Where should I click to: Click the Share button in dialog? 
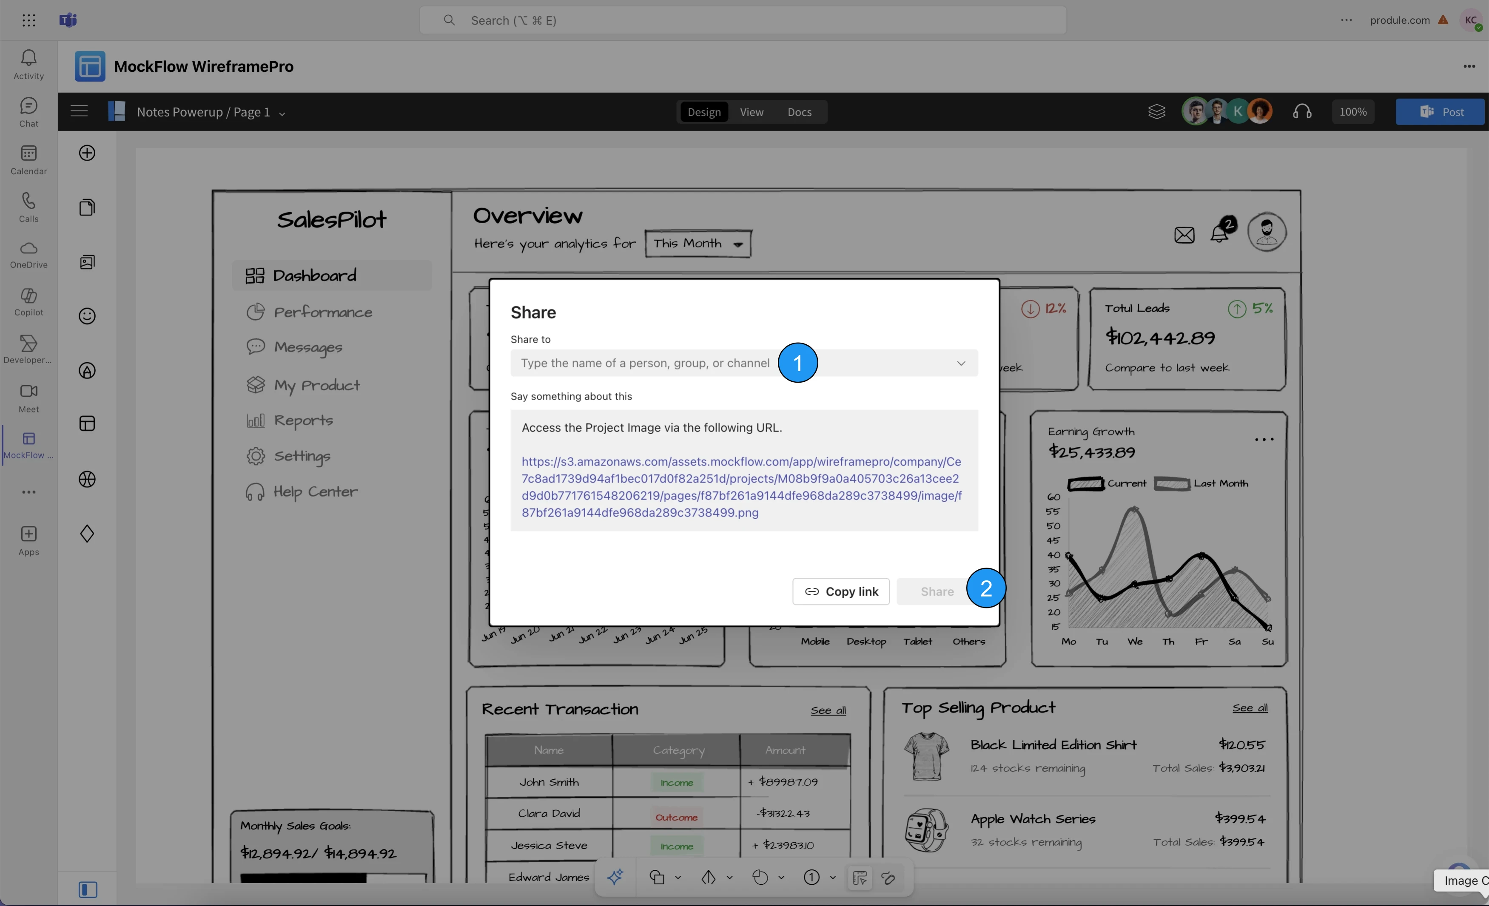pyautogui.click(x=937, y=591)
